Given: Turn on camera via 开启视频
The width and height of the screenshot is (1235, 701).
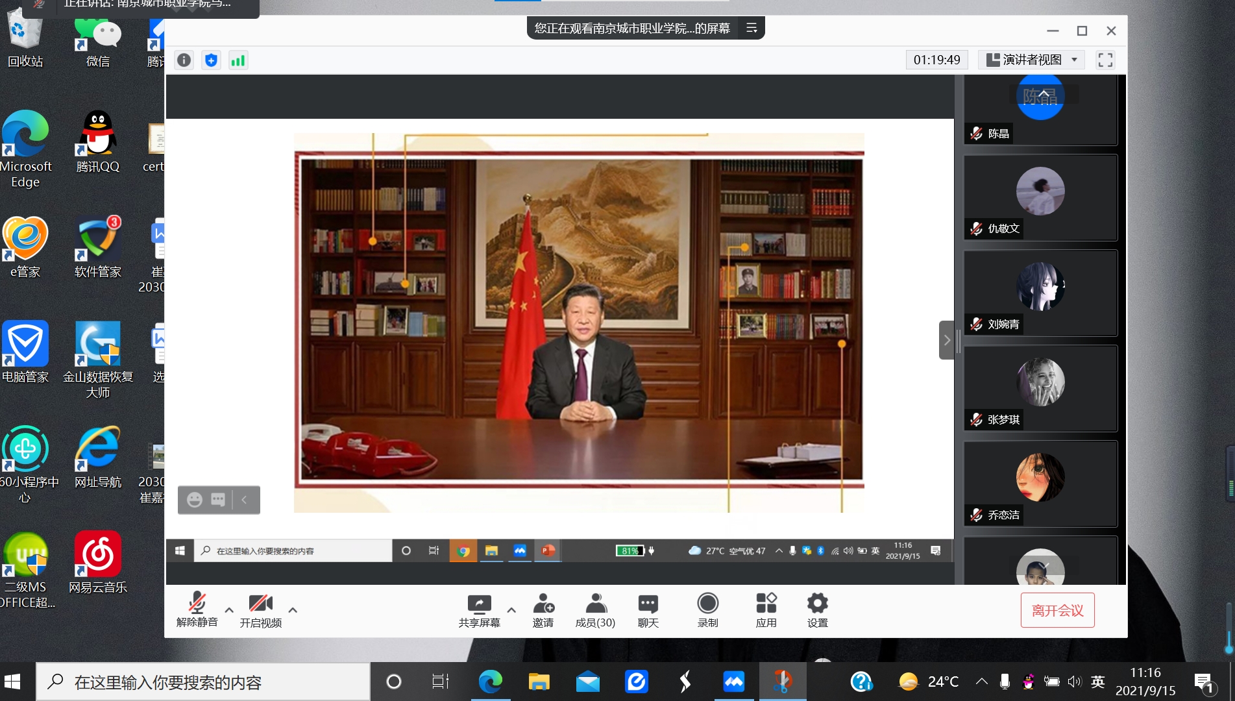Looking at the screenshot, I should (261, 610).
